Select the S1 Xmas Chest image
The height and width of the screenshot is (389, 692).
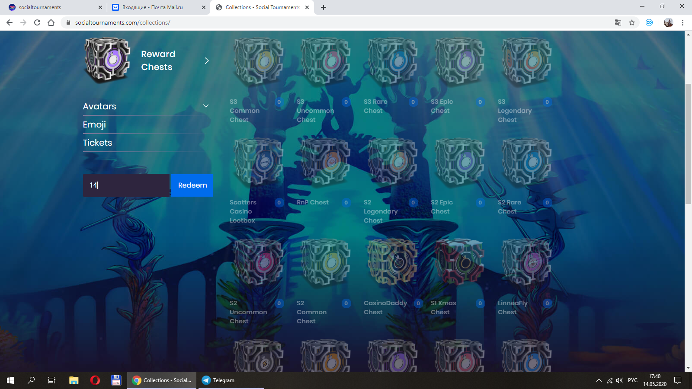click(459, 262)
